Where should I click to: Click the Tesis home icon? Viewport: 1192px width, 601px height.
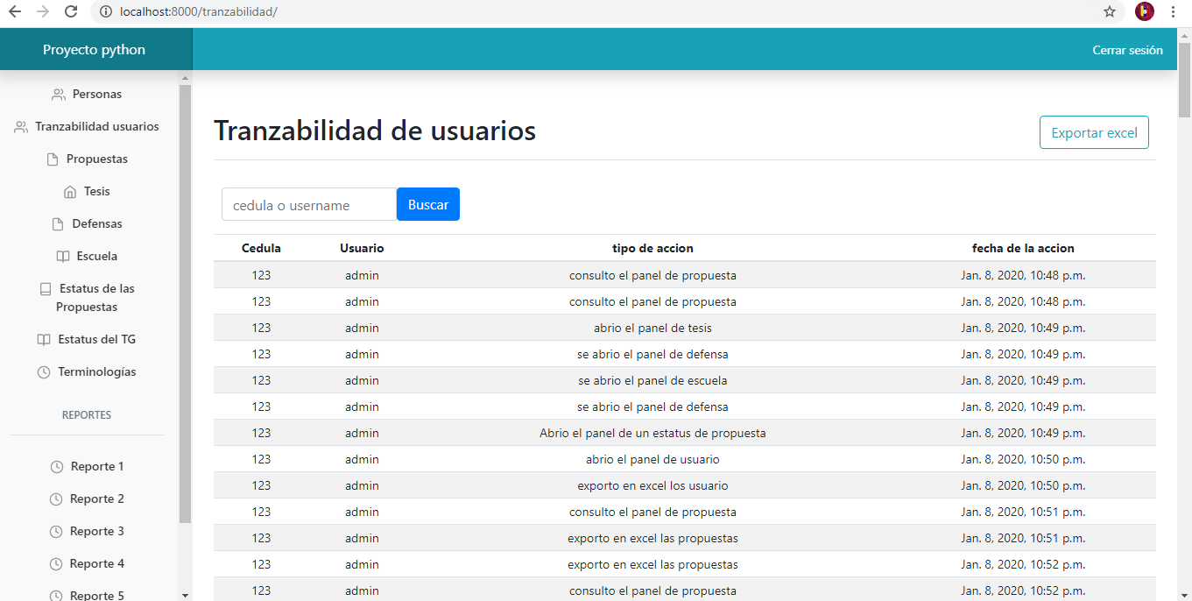click(x=70, y=192)
